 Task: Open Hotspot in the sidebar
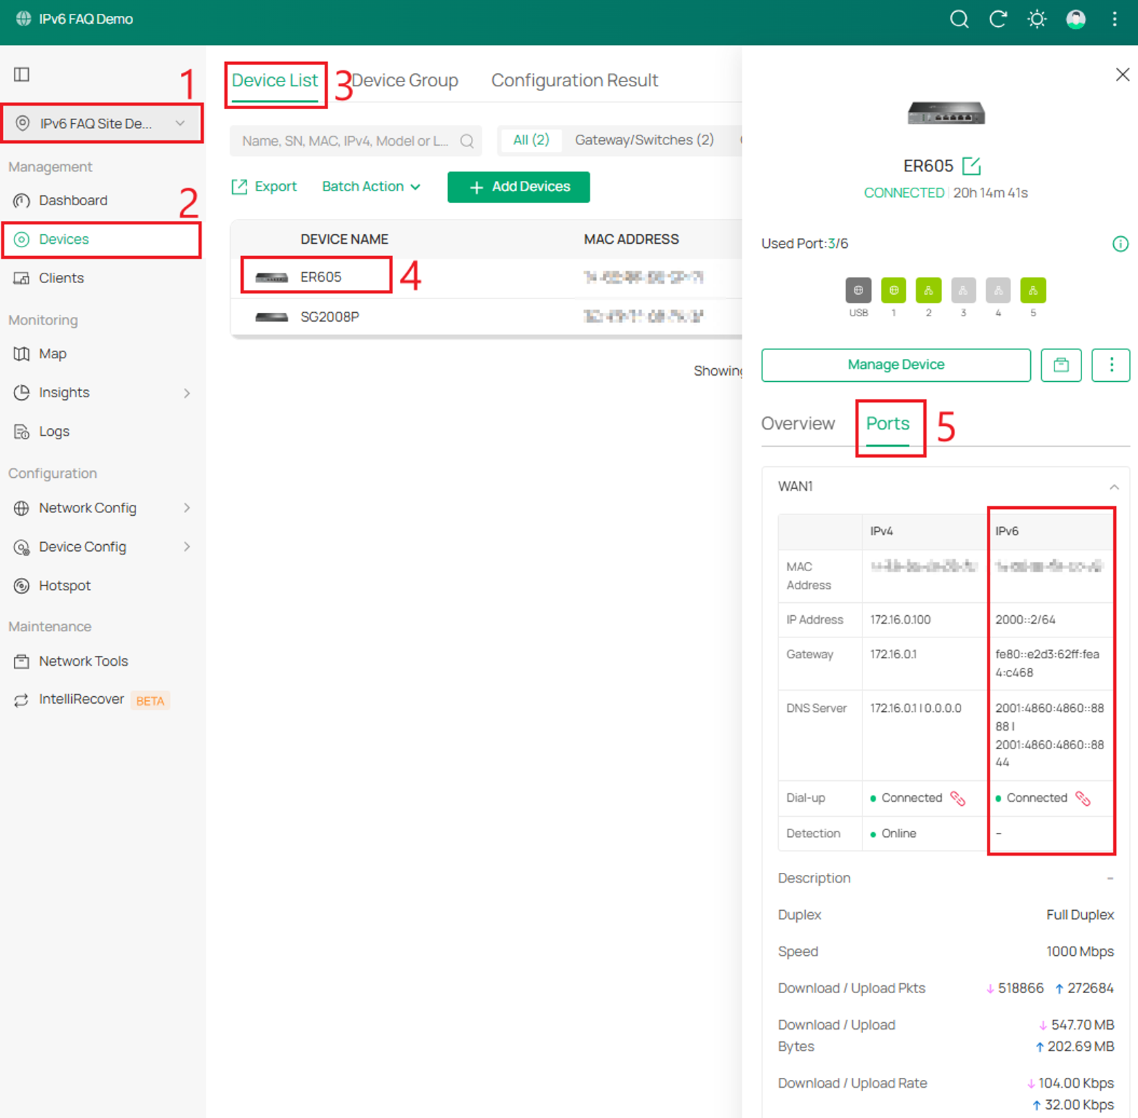pyautogui.click(x=65, y=586)
